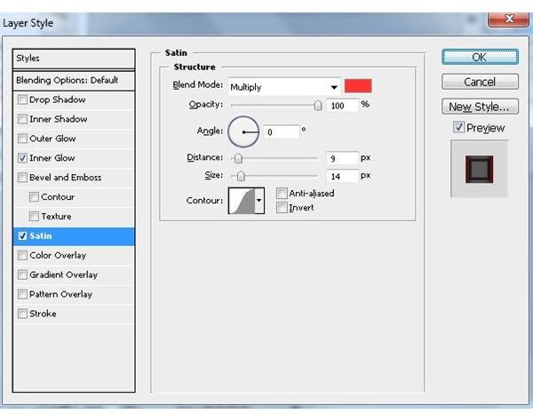
Task: Open the Outer Glow settings row
Action: tap(74, 139)
